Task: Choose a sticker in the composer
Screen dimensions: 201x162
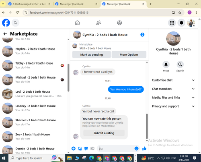Action: pyautogui.click(x=86, y=148)
